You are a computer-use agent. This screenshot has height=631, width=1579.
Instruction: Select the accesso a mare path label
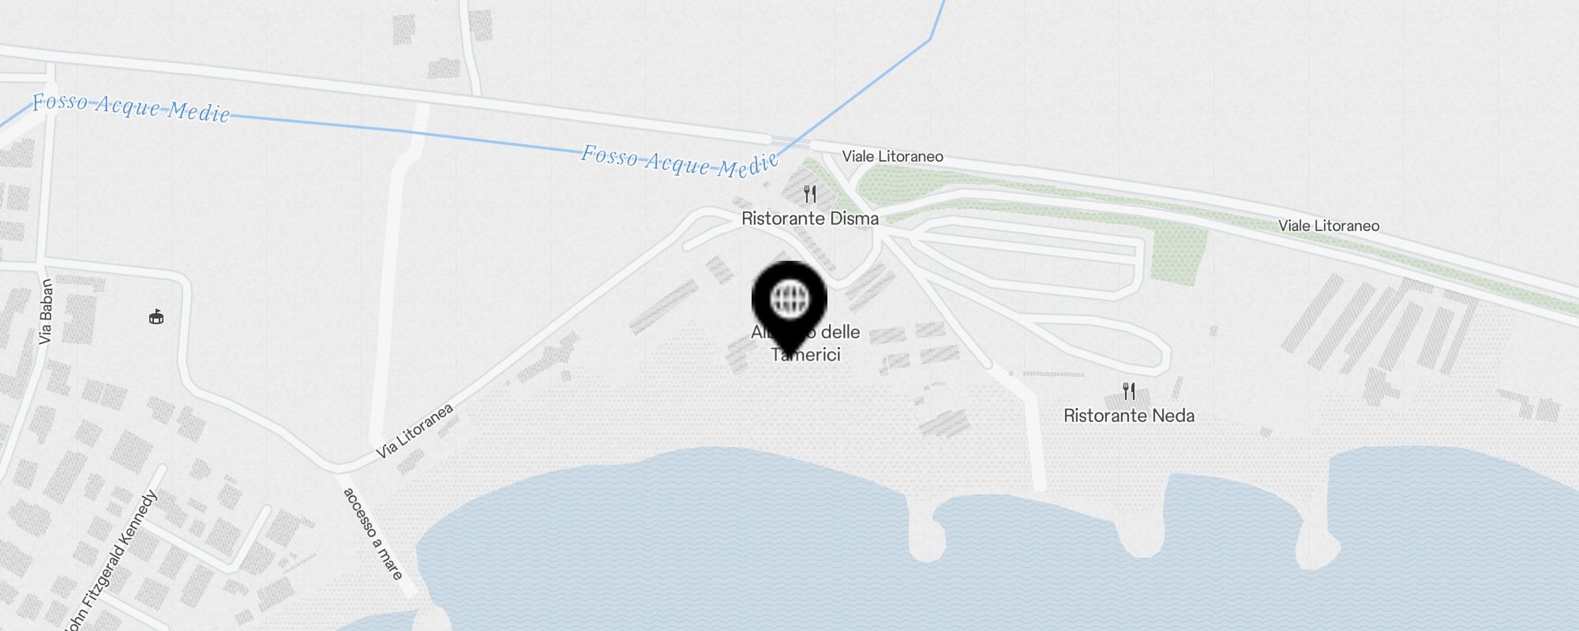pos(373,533)
